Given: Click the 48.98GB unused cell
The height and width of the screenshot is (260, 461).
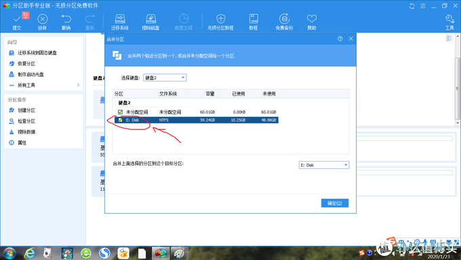Looking at the screenshot, I should pyautogui.click(x=268, y=120).
